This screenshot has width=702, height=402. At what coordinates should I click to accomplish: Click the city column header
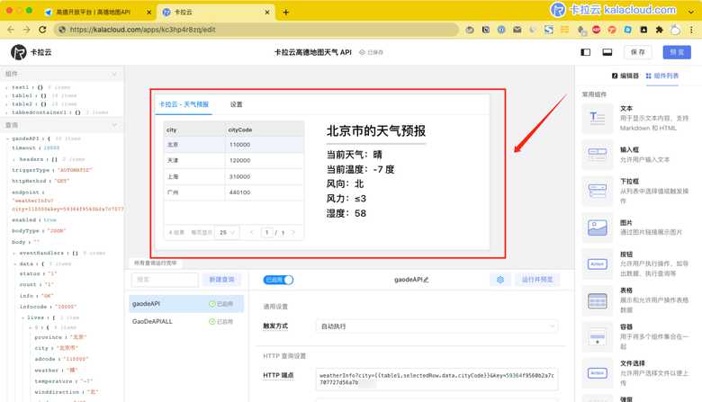(x=194, y=130)
